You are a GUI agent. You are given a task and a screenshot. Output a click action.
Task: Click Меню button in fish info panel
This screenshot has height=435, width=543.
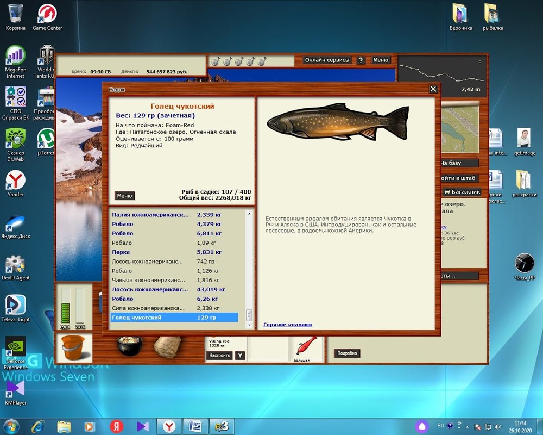[124, 196]
